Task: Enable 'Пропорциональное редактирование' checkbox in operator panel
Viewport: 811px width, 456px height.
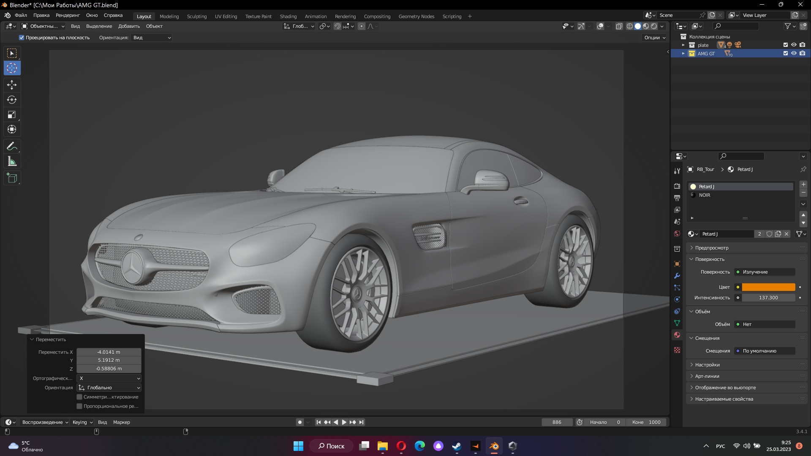Action: coord(79,406)
